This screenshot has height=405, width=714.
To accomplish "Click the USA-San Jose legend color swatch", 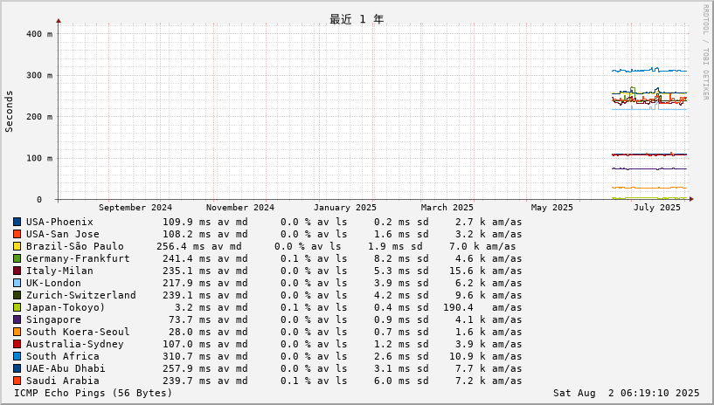I will coord(17,234).
